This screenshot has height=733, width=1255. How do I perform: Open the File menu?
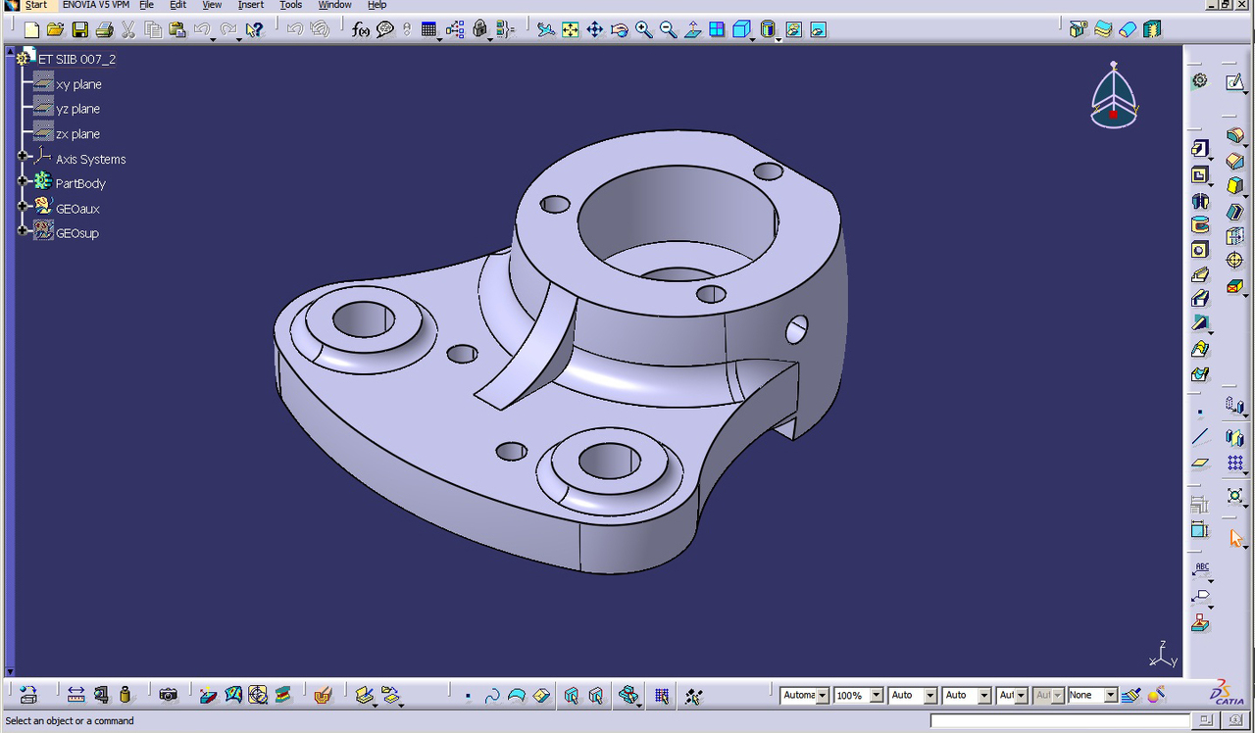pos(146,5)
